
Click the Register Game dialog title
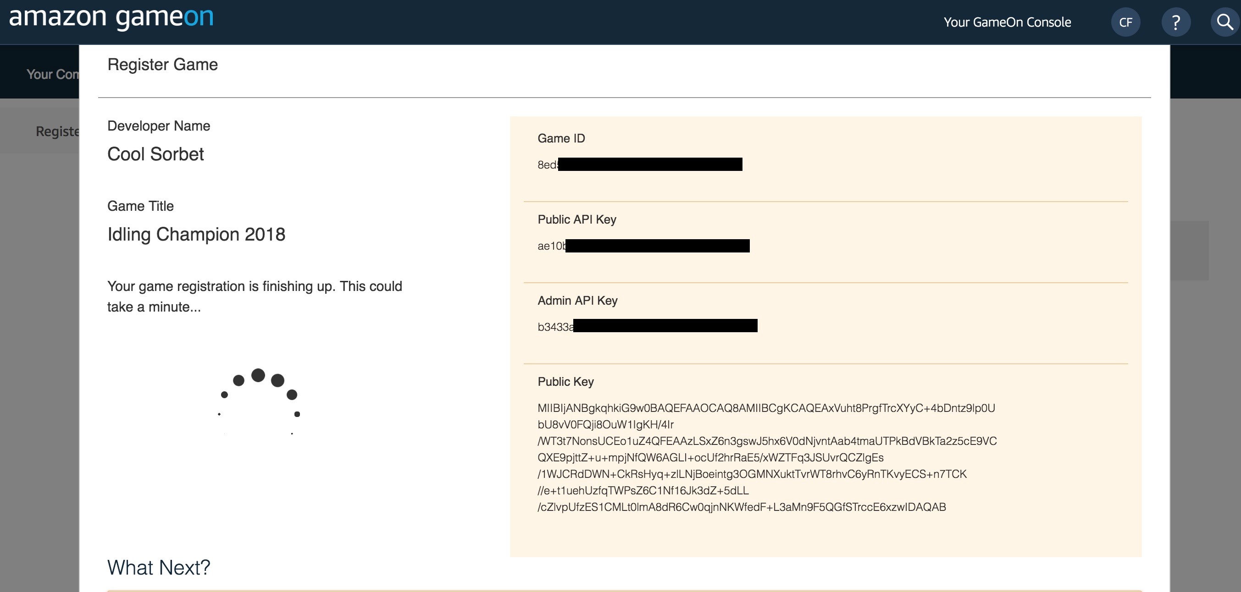click(162, 65)
